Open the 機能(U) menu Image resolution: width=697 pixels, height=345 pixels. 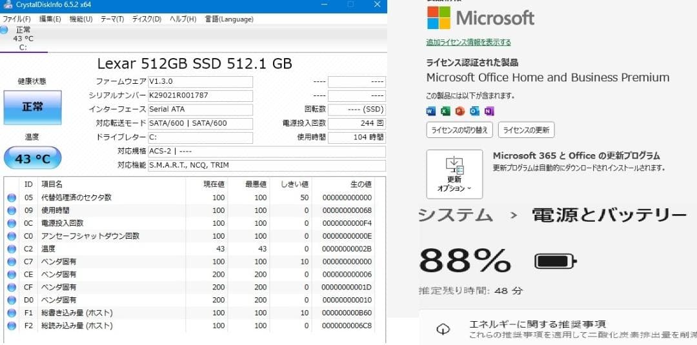[x=81, y=19]
